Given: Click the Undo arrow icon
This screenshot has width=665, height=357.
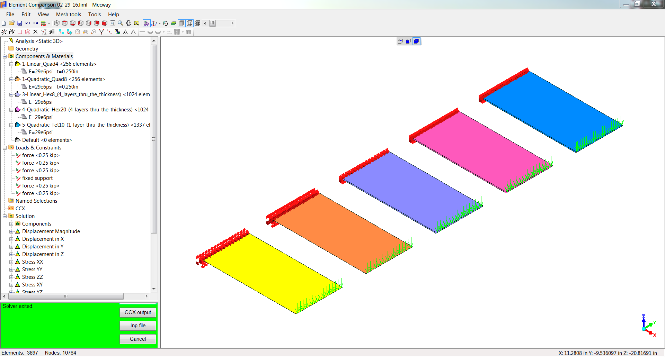Looking at the screenshot, I should 28,23.
